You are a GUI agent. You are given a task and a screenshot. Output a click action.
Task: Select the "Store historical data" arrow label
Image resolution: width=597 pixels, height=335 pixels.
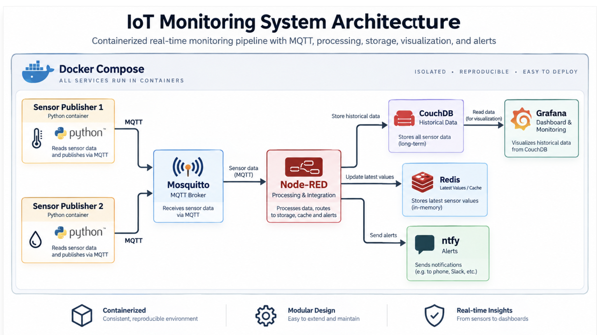point(356,116)
